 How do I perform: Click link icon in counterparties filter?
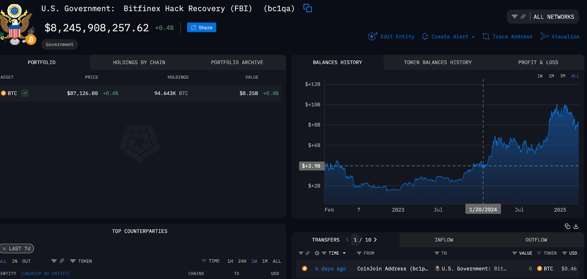[62, 261]
